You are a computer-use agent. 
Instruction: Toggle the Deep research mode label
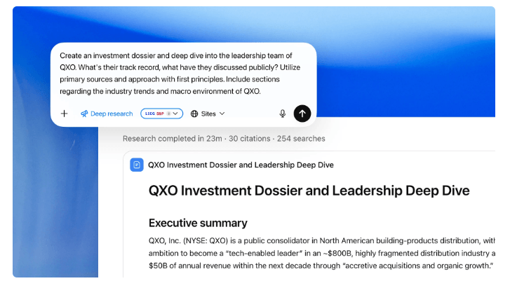112,114
